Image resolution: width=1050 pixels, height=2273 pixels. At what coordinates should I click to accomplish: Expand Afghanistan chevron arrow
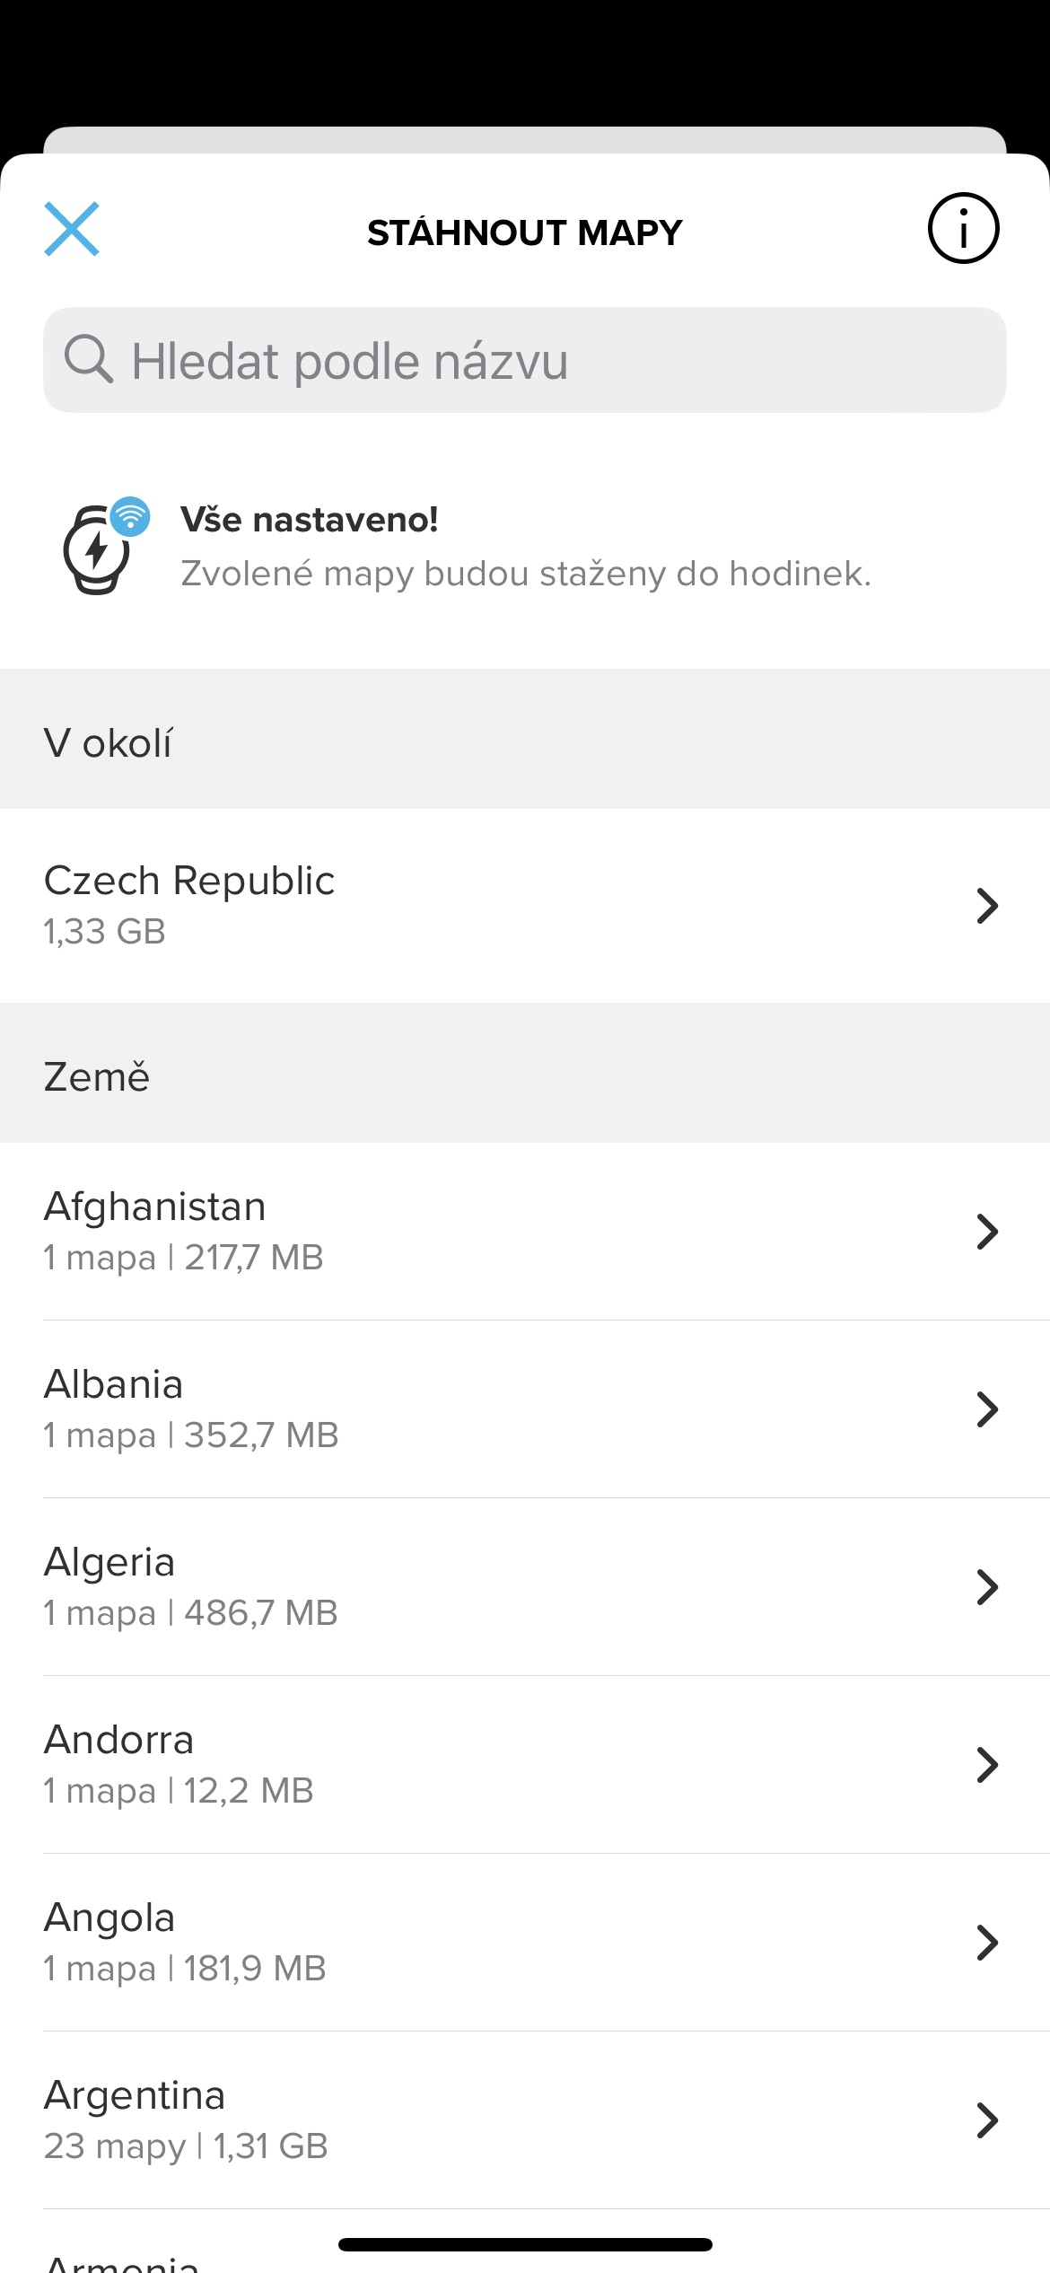coord(987,1232)
